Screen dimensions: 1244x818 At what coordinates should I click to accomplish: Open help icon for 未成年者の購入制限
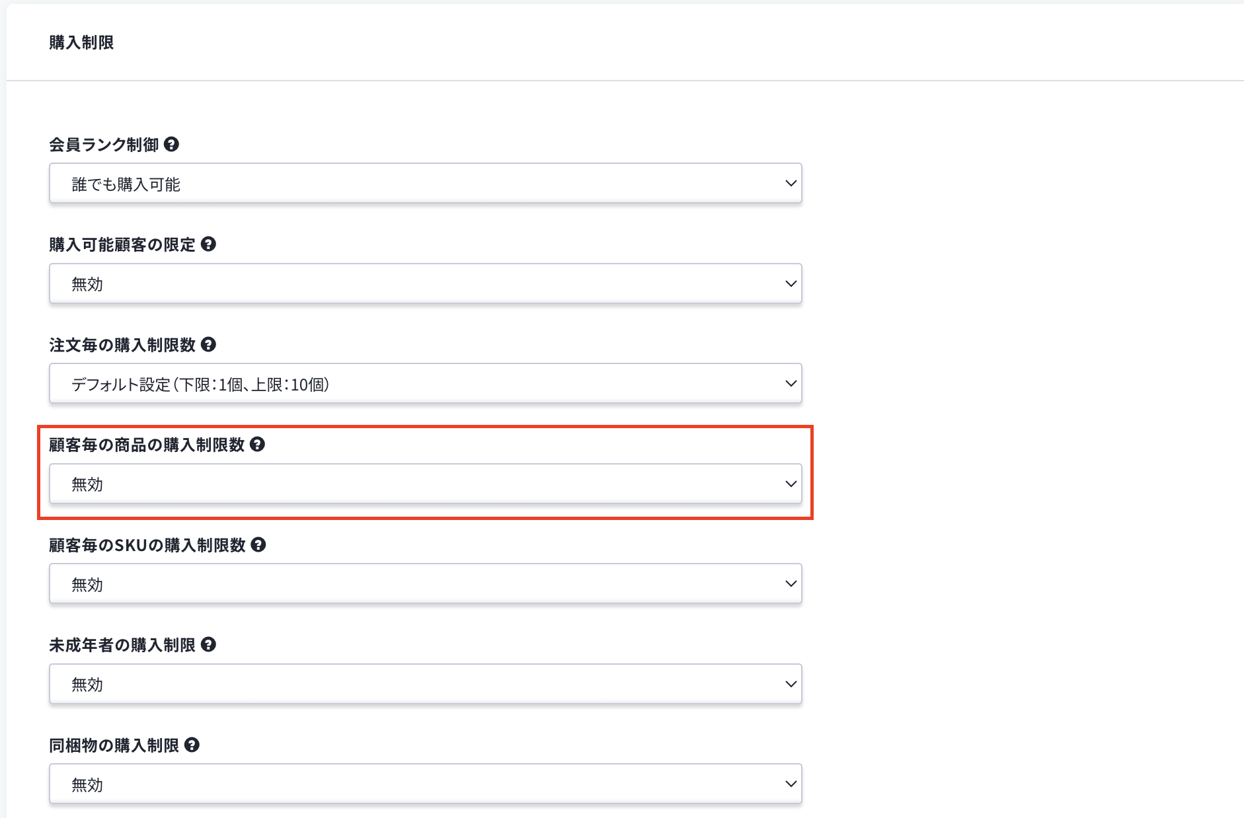208,644
